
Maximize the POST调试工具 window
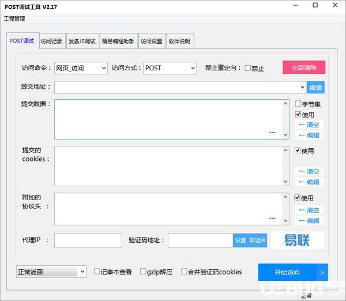coord(315,5)
